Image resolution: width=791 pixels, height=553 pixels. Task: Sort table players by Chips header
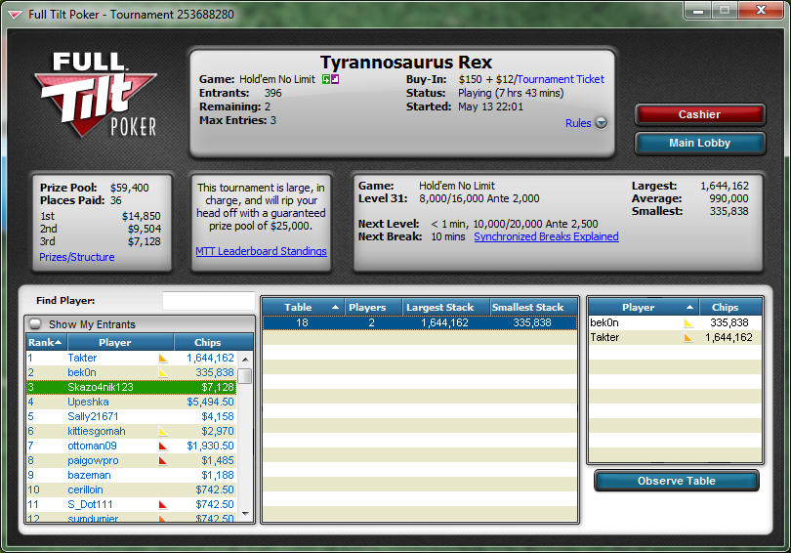coord(731,308)
